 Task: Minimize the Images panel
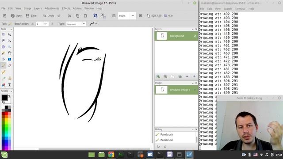(x=193, y=83)
